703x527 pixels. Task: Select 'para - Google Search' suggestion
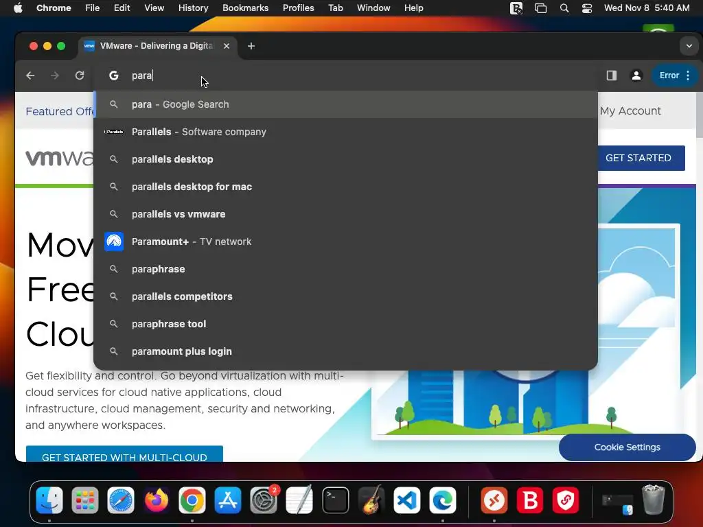point(346,104)
